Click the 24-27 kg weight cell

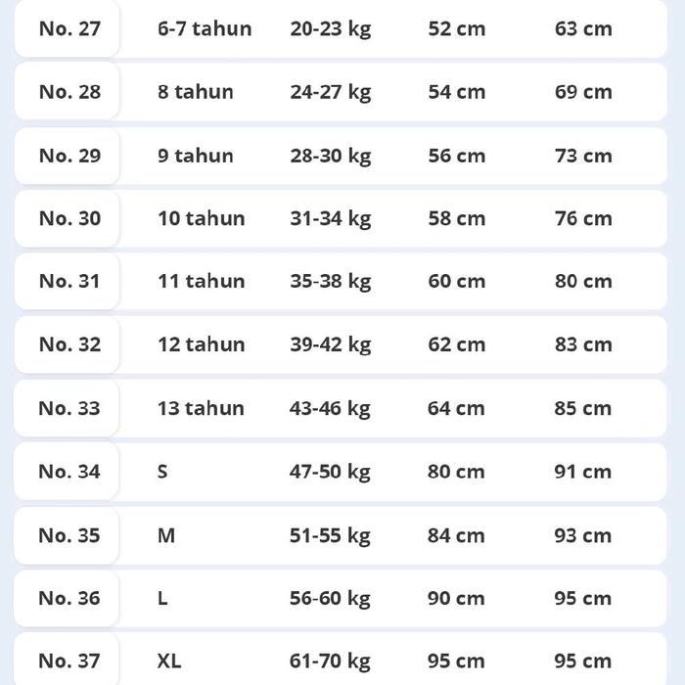point(331,92)
